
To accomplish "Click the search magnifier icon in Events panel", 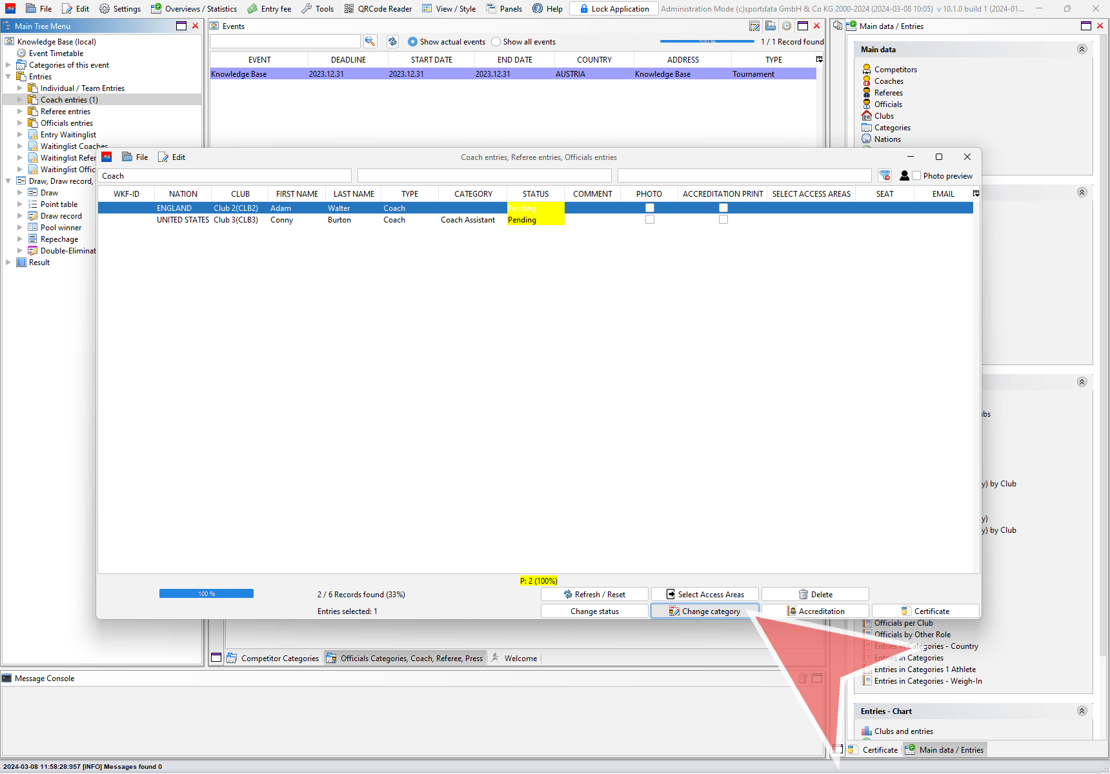I will point(370,41).
